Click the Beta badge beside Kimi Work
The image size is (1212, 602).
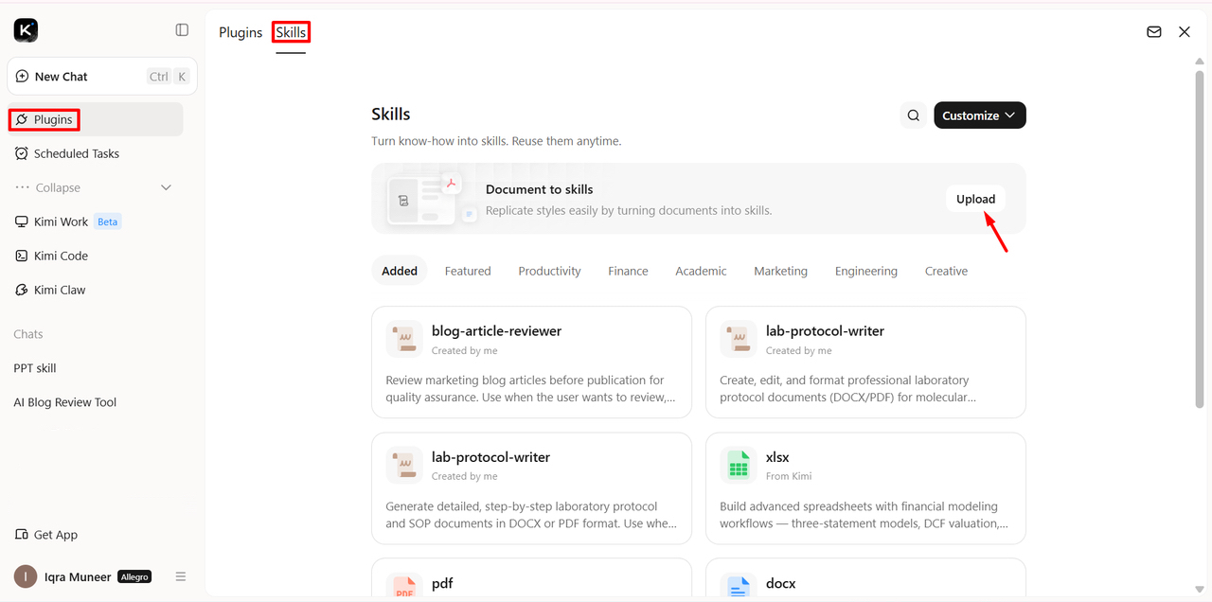(108, 221)
